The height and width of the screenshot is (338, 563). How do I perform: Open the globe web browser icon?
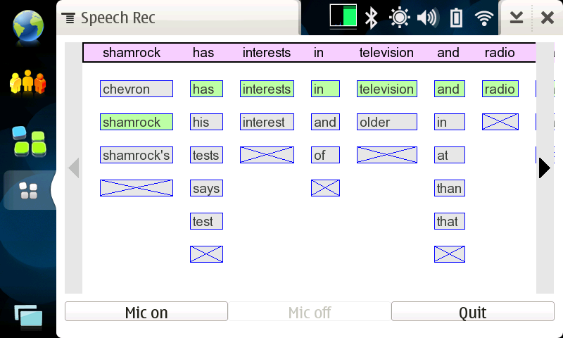pos(28,26)
